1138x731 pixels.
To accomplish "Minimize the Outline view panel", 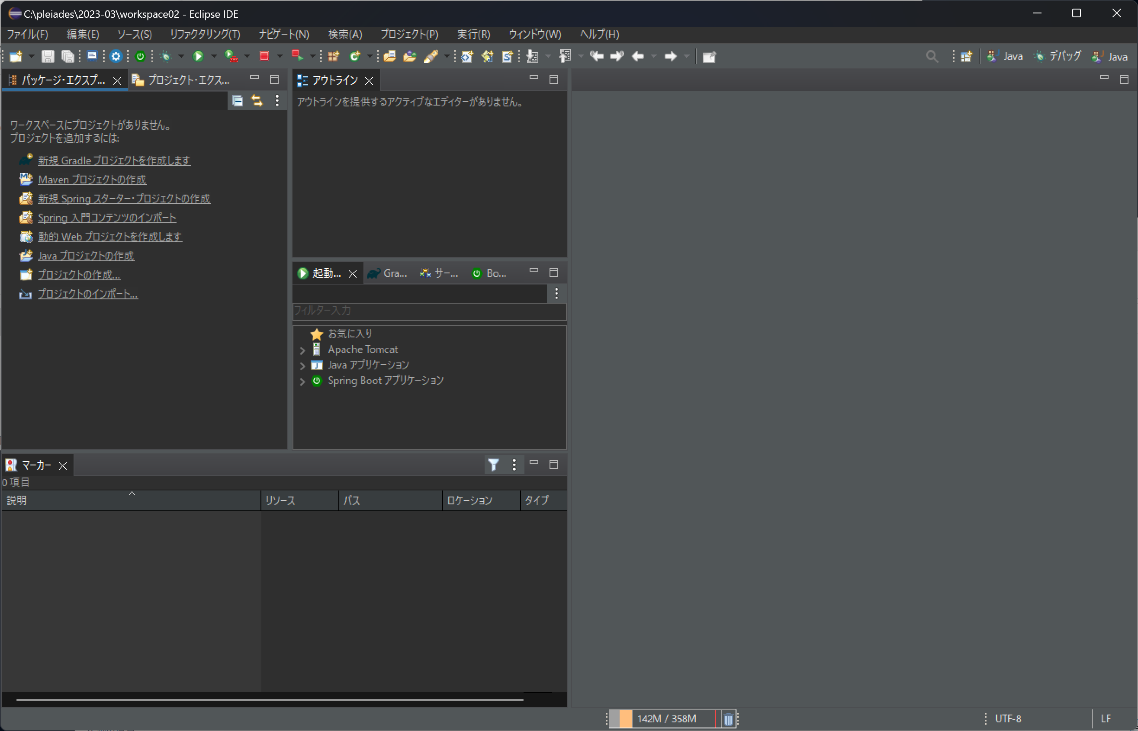I will coord(534,77).
